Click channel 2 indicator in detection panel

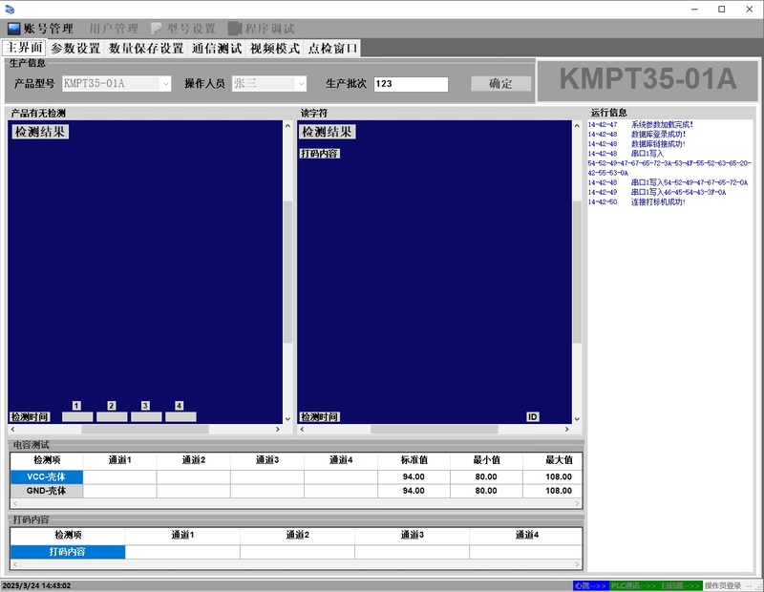(x=112, y=406)
